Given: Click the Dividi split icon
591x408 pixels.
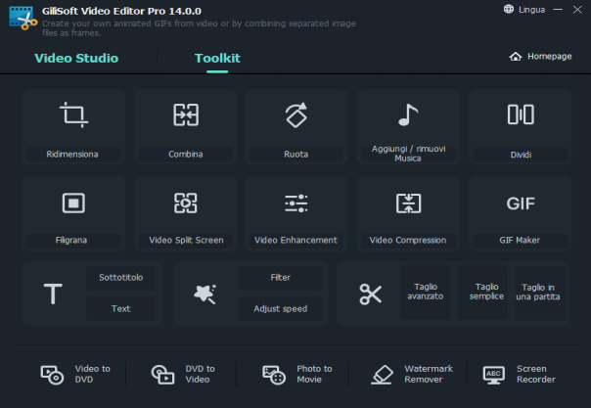Looking at the screenshot, I should [x=521, y=114].
